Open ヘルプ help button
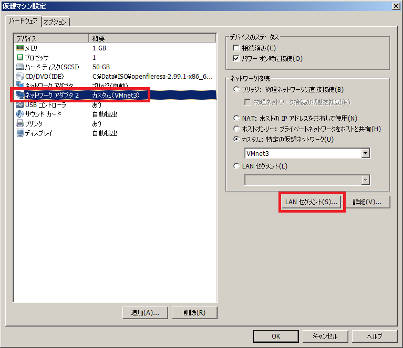The width and height of the screenshot is (403, 348). point(375,336)
